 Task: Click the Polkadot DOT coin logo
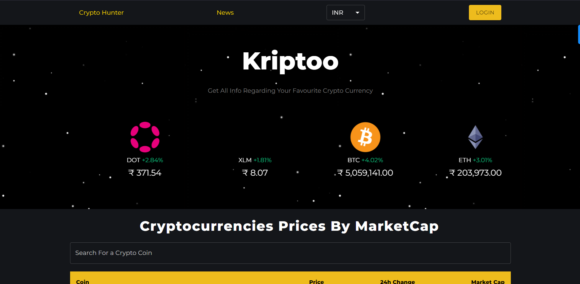click(145, 137)
